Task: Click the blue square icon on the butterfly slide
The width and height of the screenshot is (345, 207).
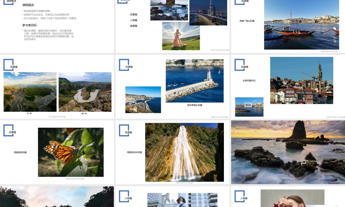Action: 9,130
